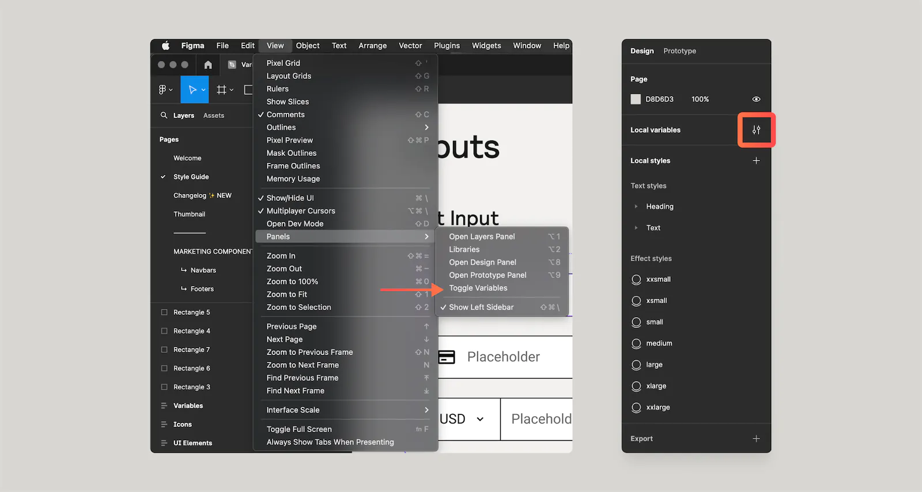Open the Move tool options dropdown
The height and width of the screenshot is (492, 922).
[203, 90]
